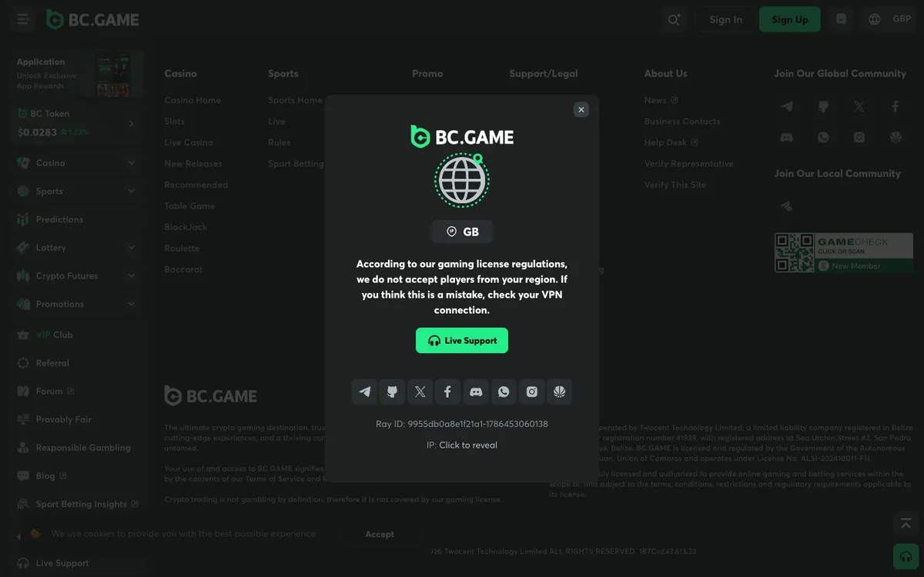Click Discord icon under Global Community
Screen dimensions: 924x577
786,137
